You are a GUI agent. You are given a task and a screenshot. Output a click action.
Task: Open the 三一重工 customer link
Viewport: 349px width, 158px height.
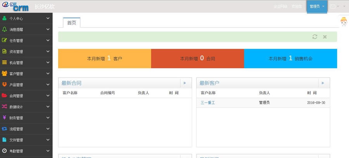click(x=208, y=103)
